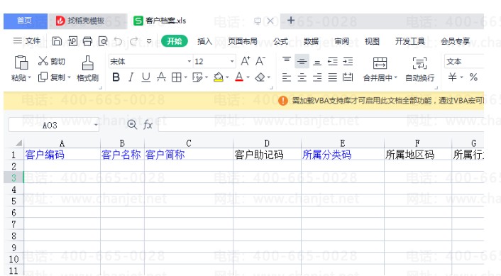
Task: Align text right
Action: [317, 77]
